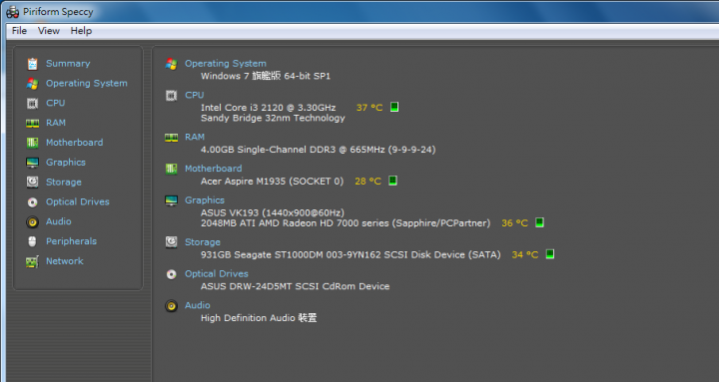Click the Graphics monitor icon in sidebar
This screenshot has height=382, width=719.
(x=32, y=163)
